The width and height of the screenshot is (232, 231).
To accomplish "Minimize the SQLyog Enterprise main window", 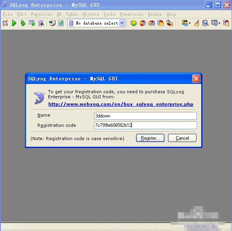I will [x=209, y=5].
